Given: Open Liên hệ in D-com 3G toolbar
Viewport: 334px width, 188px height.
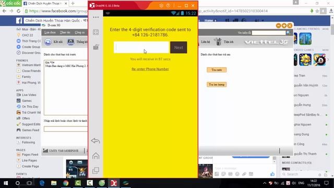Looking at the screenshot, I should (x=205, y=42).
